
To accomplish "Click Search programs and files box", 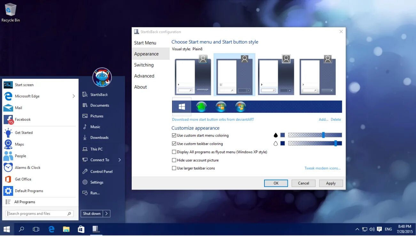I will [40, 214].
